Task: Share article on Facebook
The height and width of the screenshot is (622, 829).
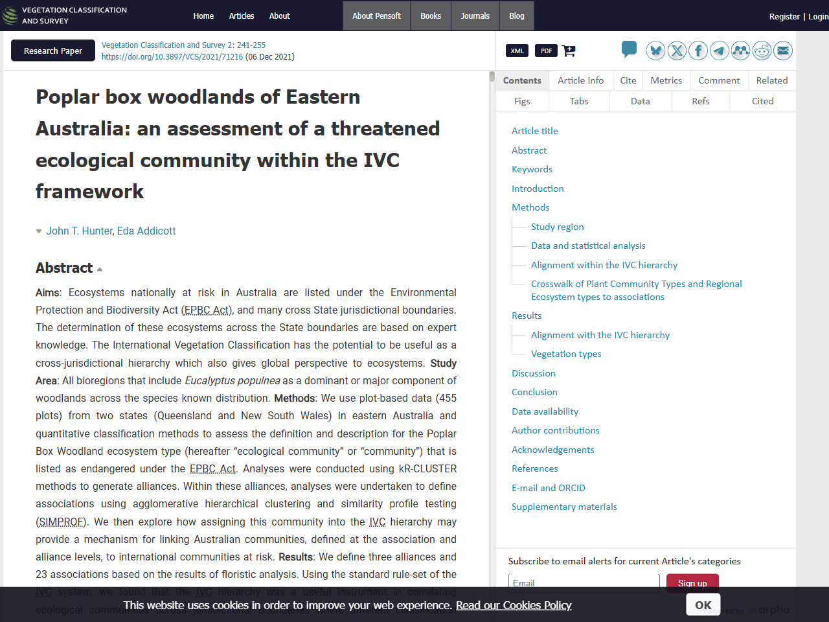Action: (x=698, y=51)
